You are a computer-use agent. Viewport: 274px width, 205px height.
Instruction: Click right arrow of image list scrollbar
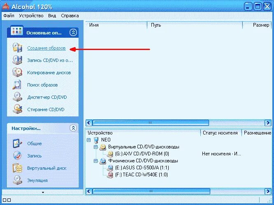(x=268, y=123)
